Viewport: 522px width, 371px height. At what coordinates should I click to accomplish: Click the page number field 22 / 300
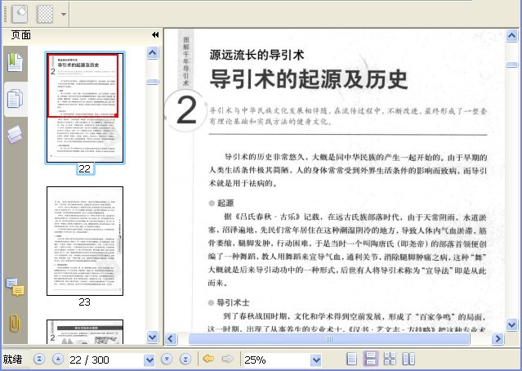click(x=106, y=360)
